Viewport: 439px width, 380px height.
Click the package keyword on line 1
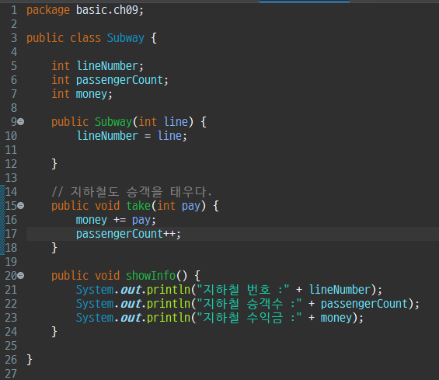click(48, 11)
